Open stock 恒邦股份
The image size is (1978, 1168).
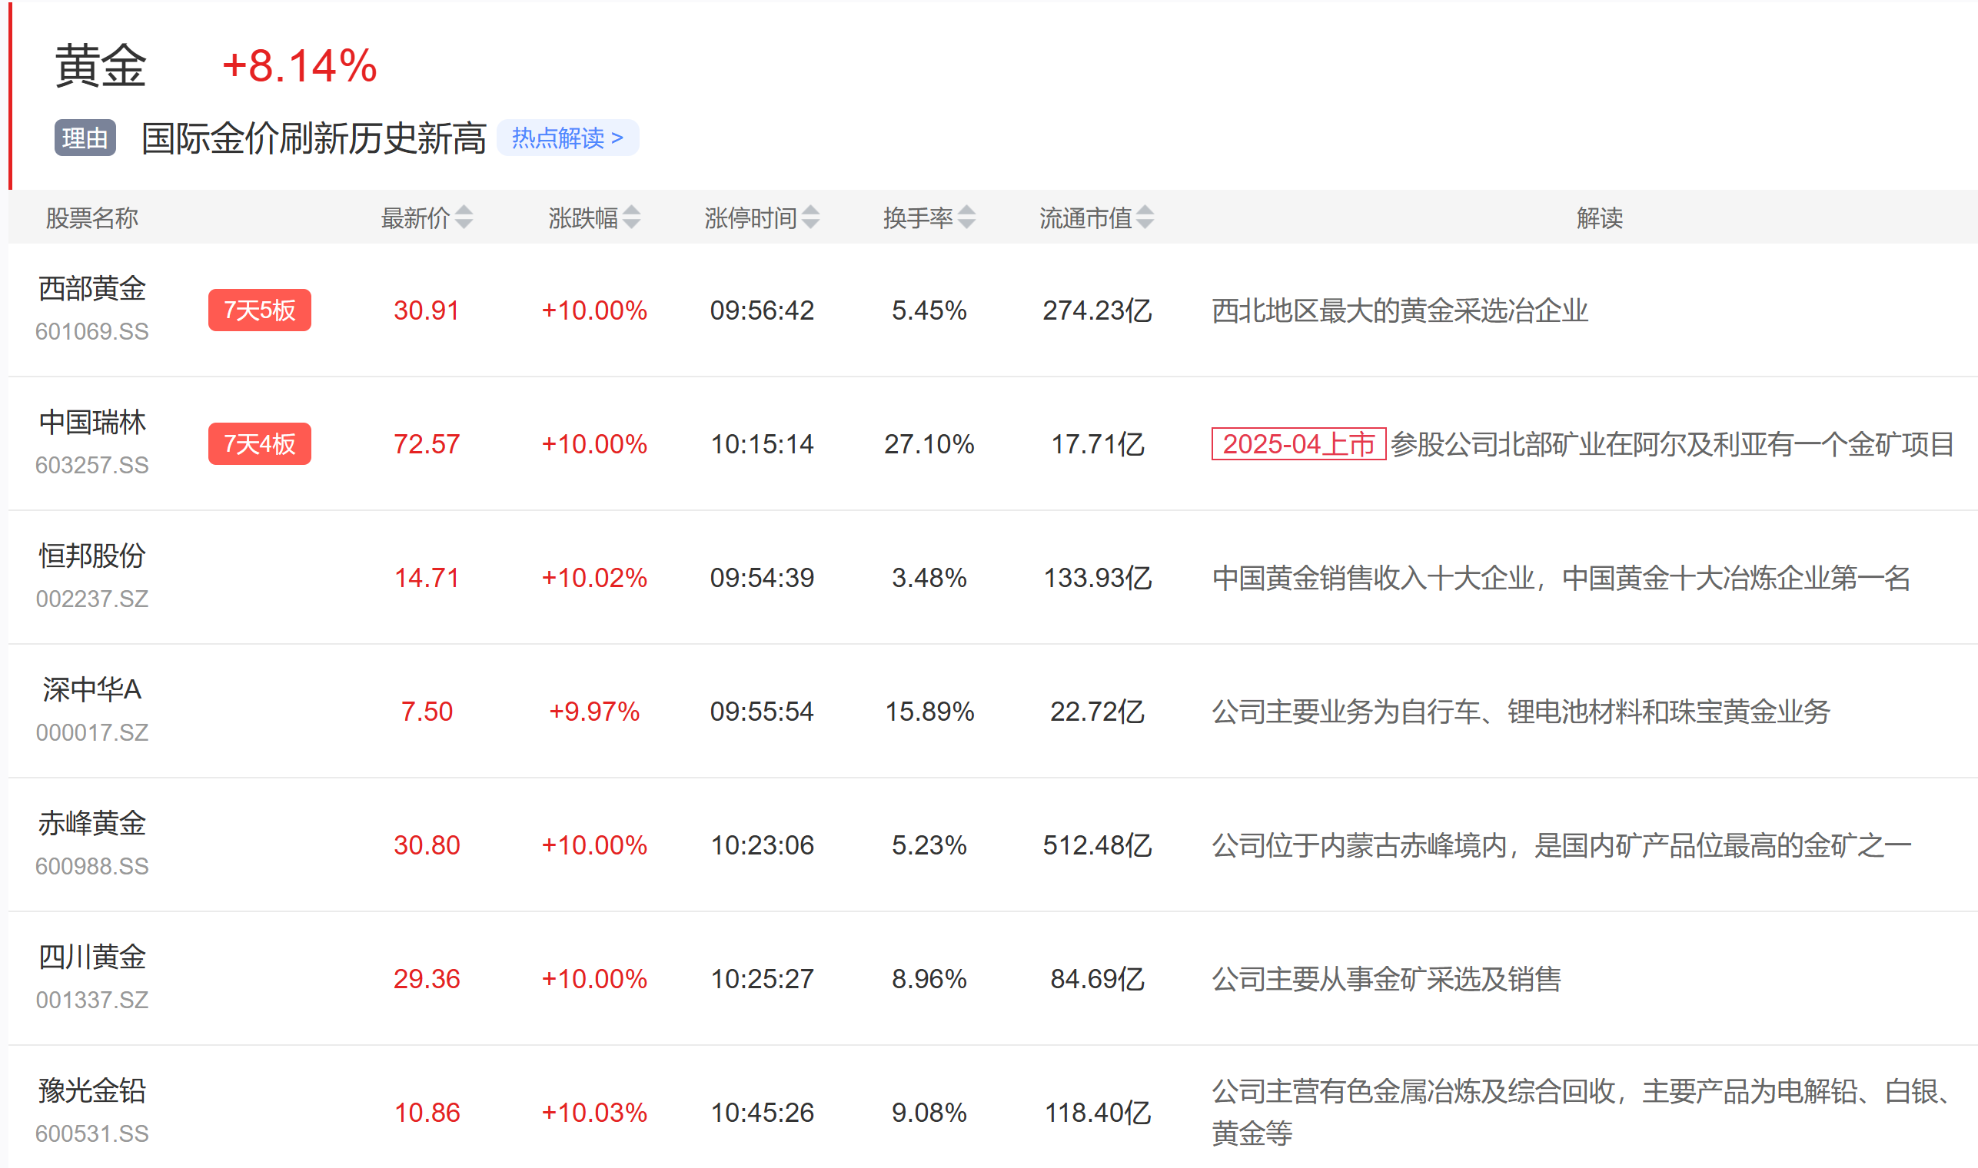tap(92, 556)
